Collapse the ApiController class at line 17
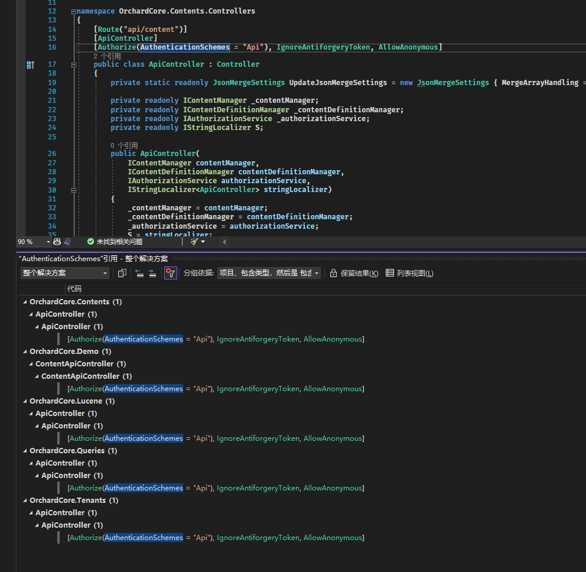Image resolution: width=586 pixels, height=572 pixels. (74, 64)
